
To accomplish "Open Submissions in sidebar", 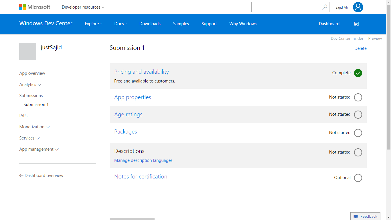I will point(31,96).
